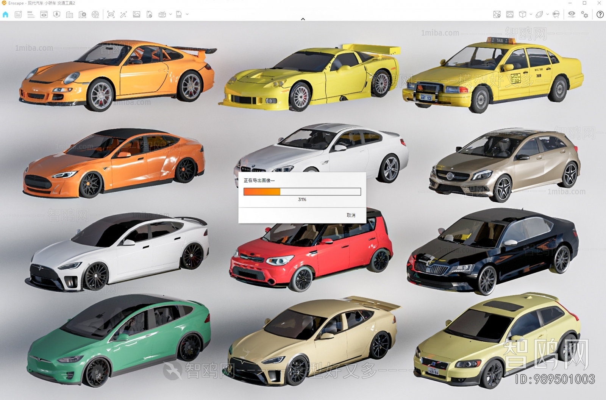Open the fly mode wing dropdown arrow
The height and width of the screenshot is (400, 606).
click(x=548, y=14)
